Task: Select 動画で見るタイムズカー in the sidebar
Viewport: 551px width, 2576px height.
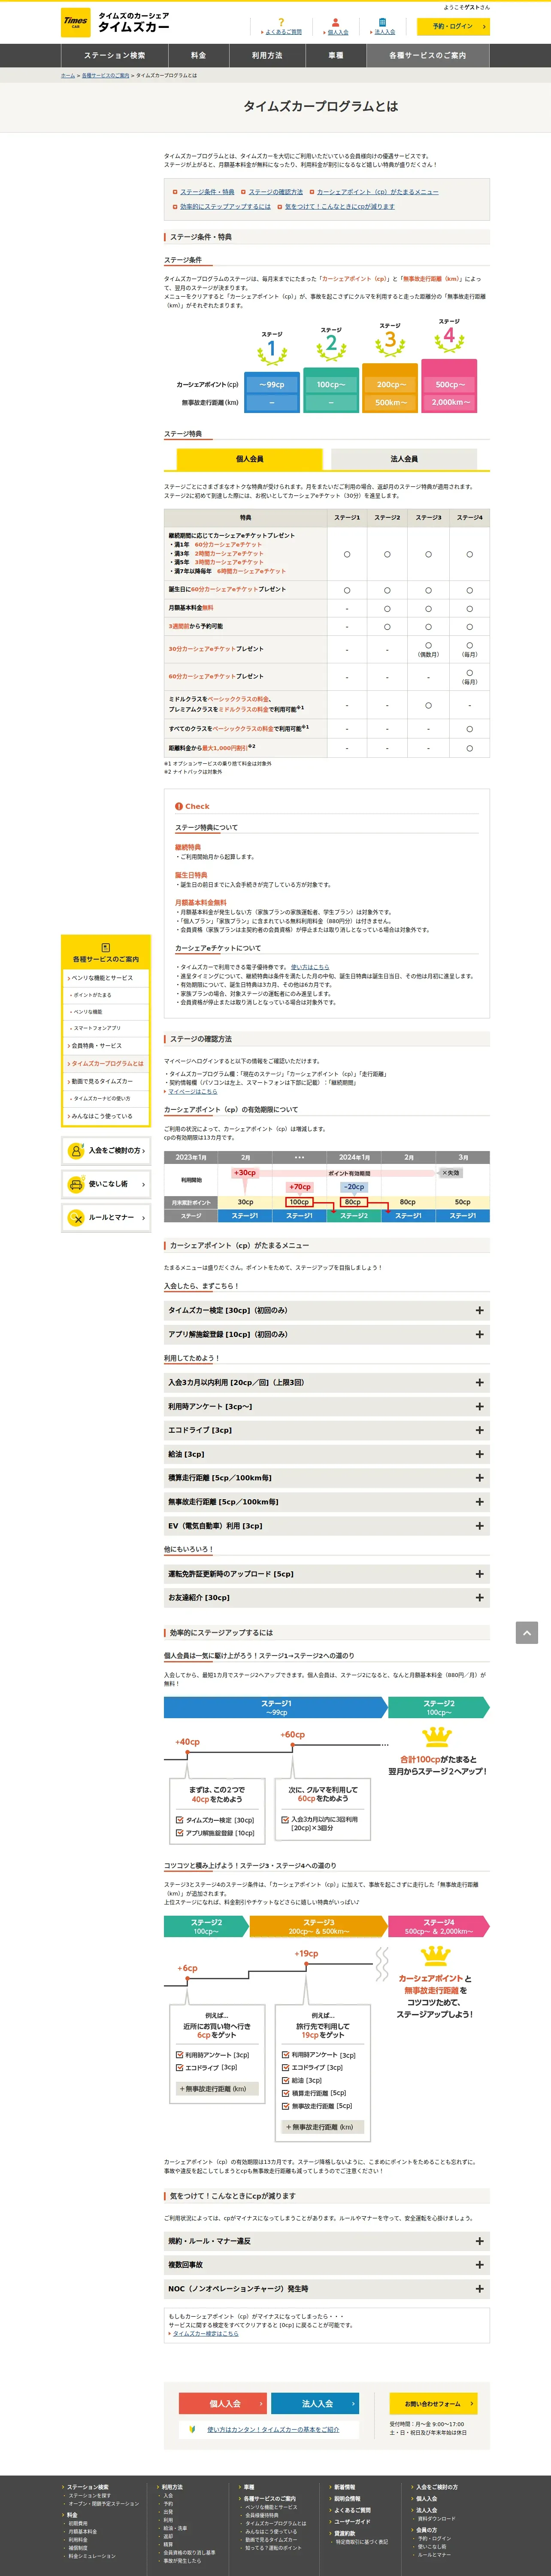Action: [x=105, y=1081]
